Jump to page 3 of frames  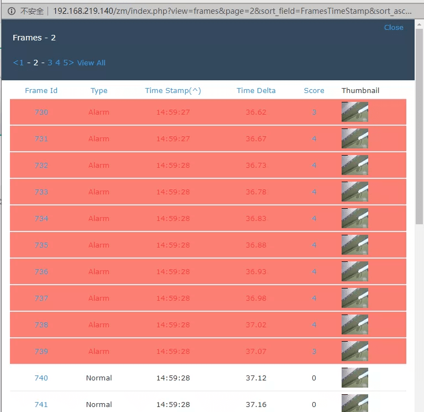point(50,63)
